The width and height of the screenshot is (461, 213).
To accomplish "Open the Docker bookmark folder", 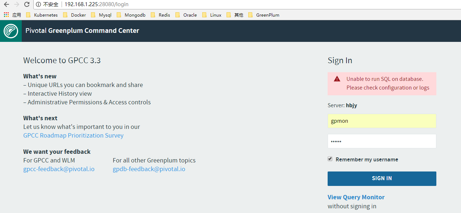I will pyautogui.click(x=74, y=15).
